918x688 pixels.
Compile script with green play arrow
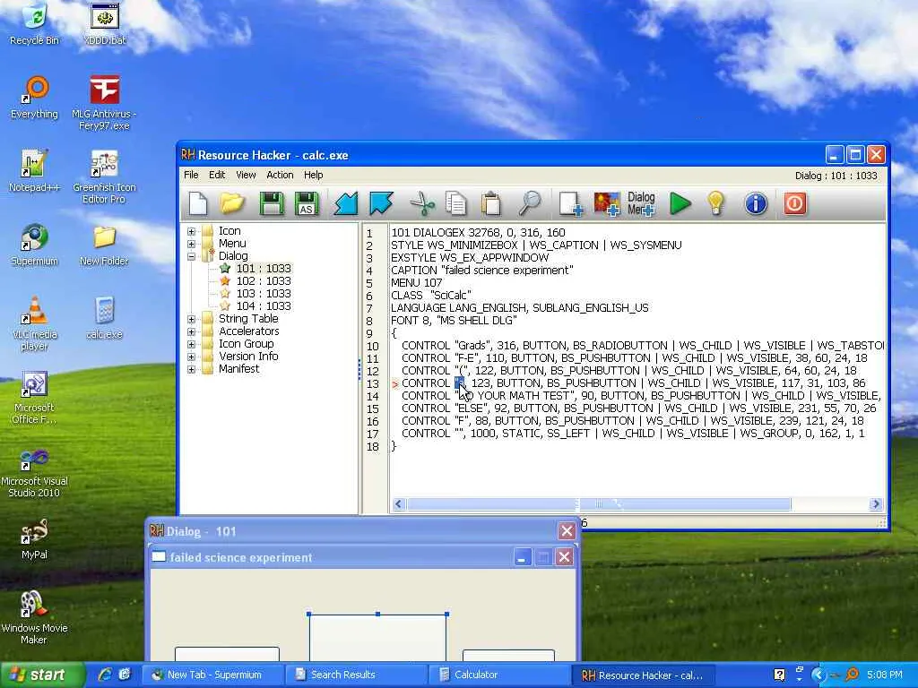click(680, 203)
